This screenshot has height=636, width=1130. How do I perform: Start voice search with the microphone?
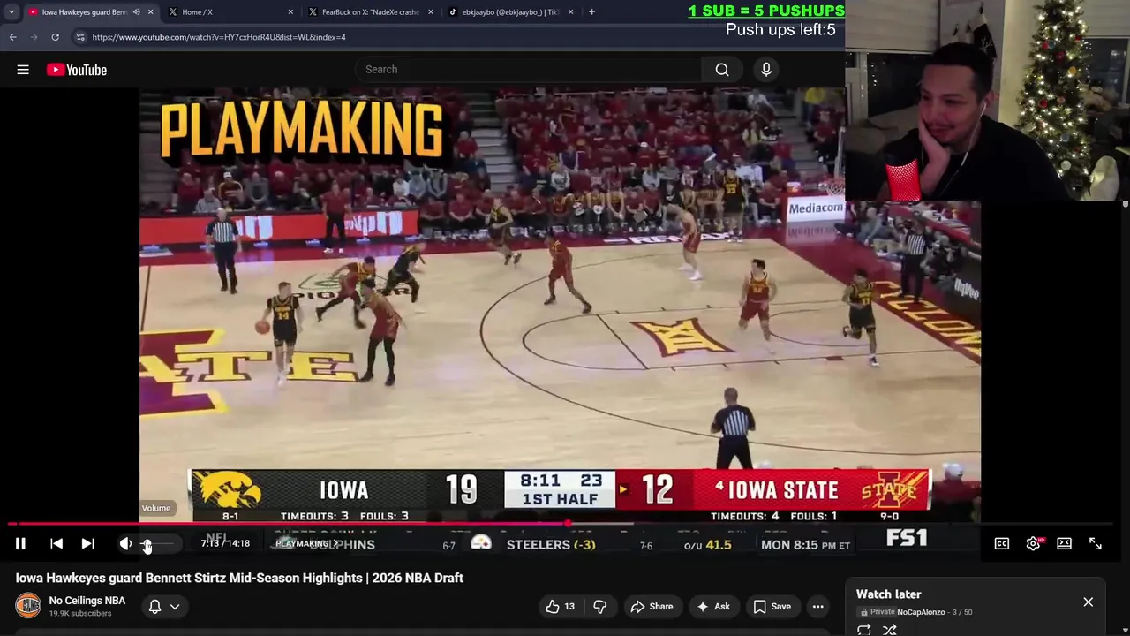[766, 70]
